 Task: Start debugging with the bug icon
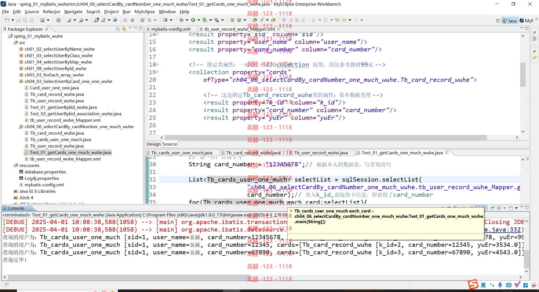coord(181,20)
